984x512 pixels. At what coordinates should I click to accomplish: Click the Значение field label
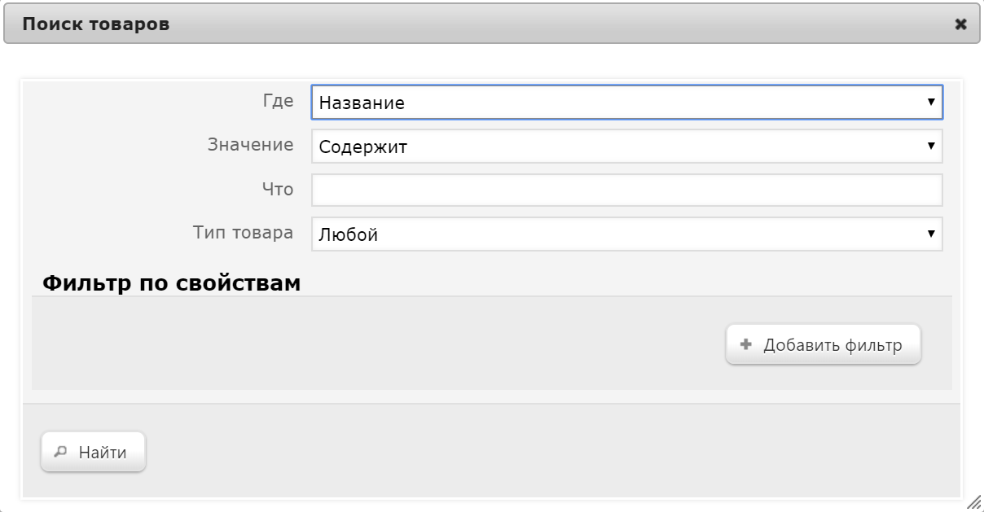point(250,145)
